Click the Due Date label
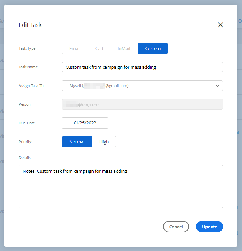The width and height of the screenshot is (242, 251). click(x=27, y=123)
